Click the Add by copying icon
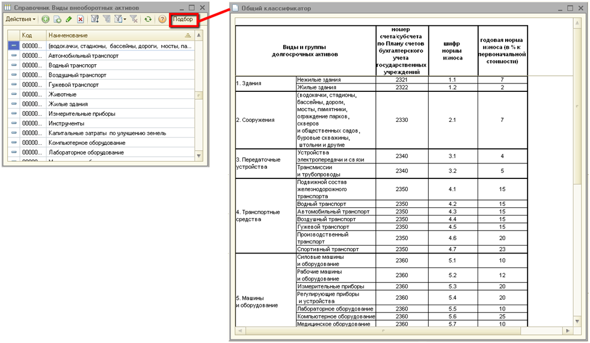The height and width of the screenshot is (343, 590). click(x=57, y=20)
